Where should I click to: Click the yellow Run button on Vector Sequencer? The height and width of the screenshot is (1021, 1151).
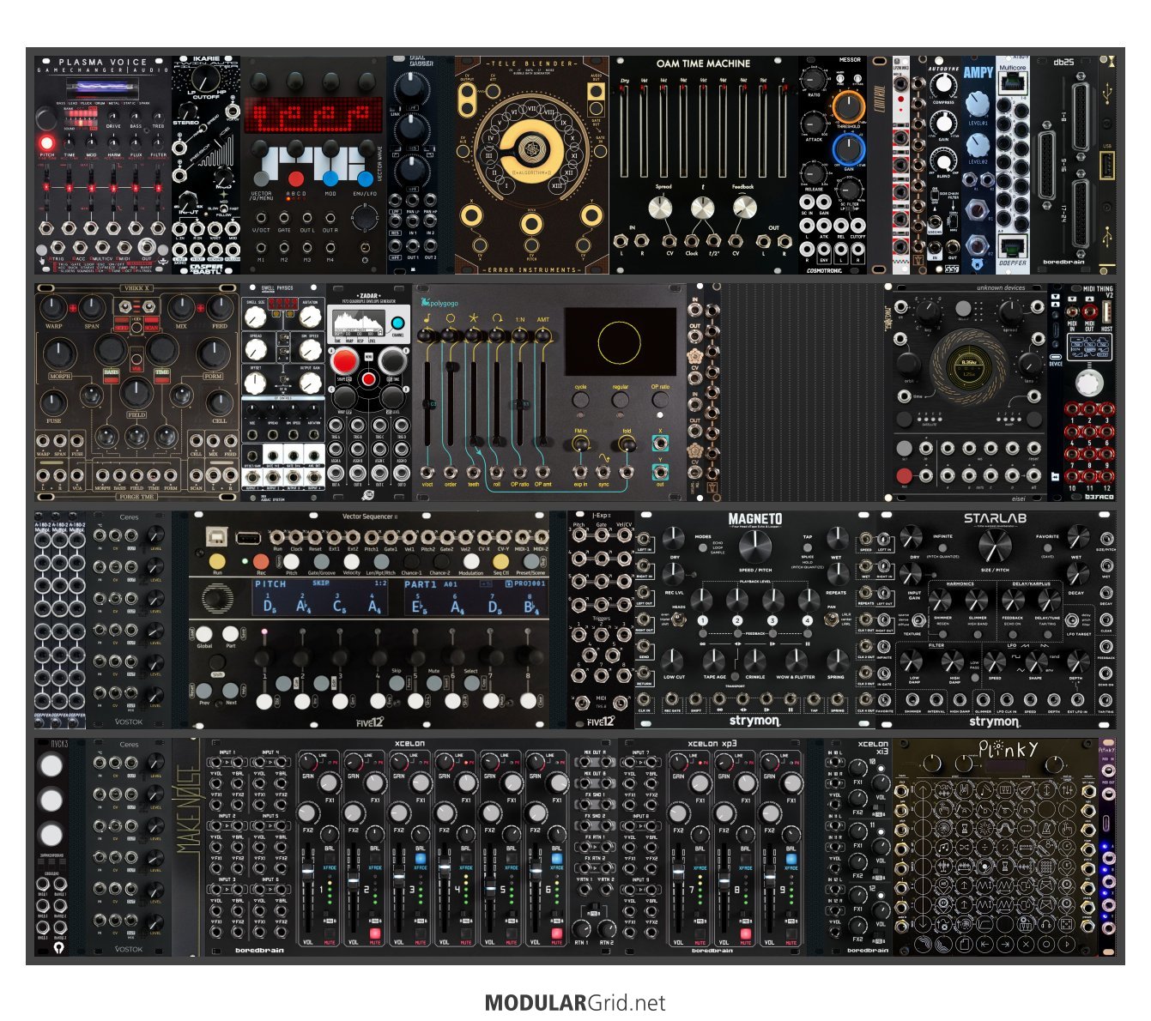pyautogui.click(x=217, y=561)
